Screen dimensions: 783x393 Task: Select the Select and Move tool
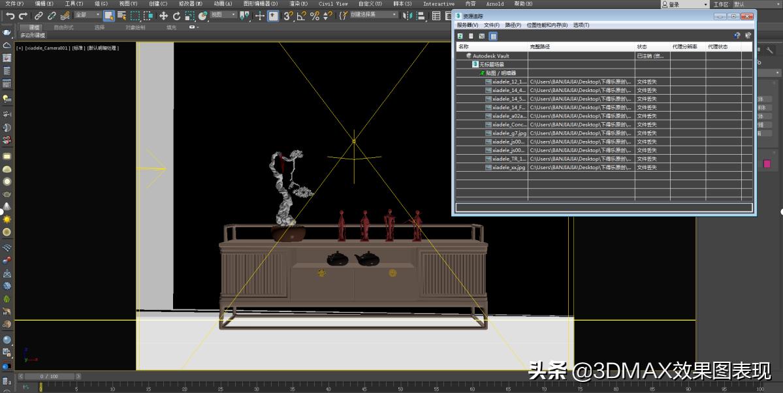[165, 16]
